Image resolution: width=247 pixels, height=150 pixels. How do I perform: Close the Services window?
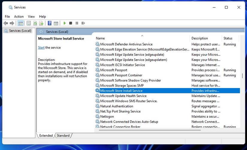[x=239, y=7]
